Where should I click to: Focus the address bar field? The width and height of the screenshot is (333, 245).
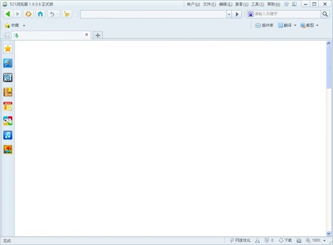tap(153, 14)
